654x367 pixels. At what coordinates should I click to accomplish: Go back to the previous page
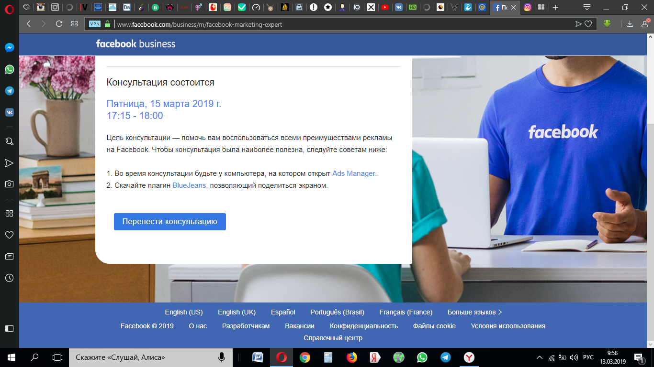(x=29, y=24)
